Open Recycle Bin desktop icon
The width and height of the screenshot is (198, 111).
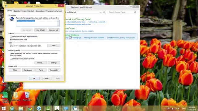click(x=27, y=97)
